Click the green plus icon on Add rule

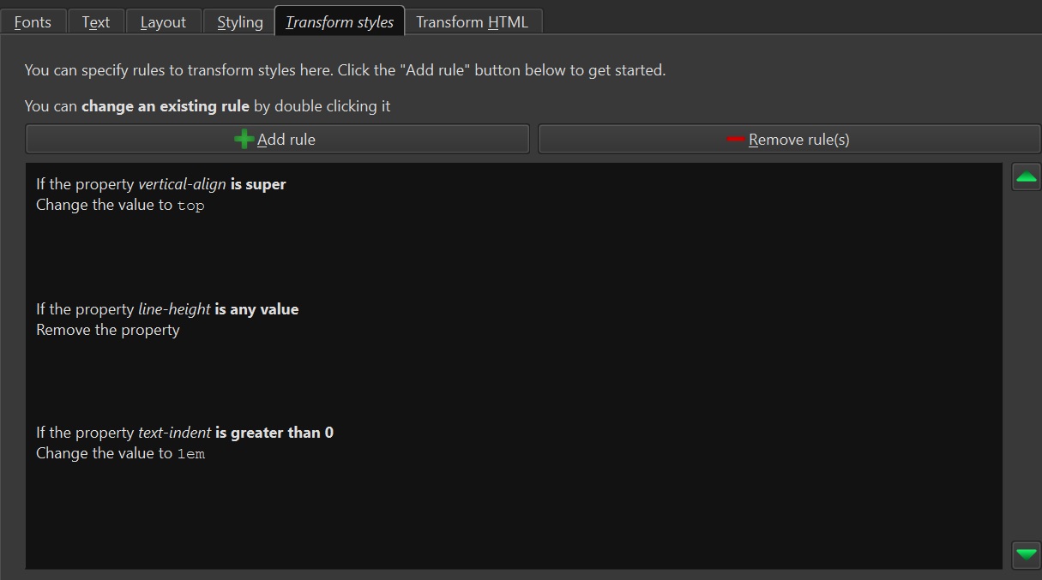[x=244, y=139]
